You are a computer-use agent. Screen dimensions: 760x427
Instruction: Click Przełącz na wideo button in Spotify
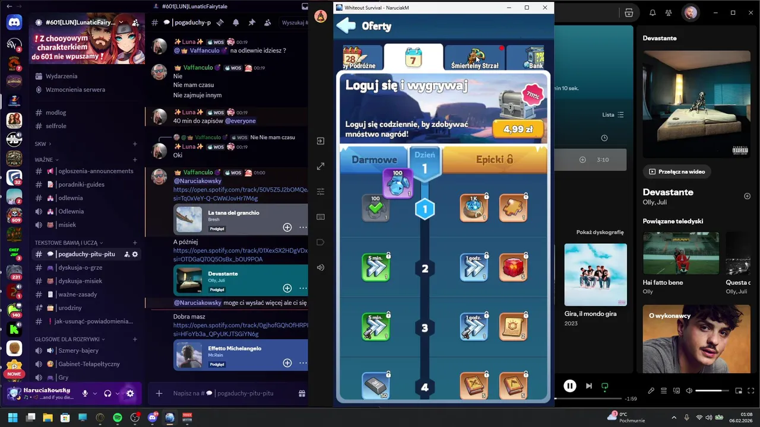pos(677,171)
